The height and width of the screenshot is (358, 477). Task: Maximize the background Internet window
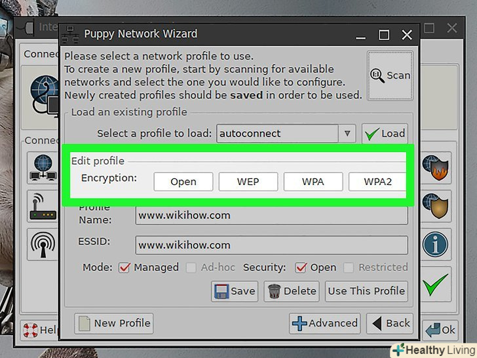[x=429, y=28]
